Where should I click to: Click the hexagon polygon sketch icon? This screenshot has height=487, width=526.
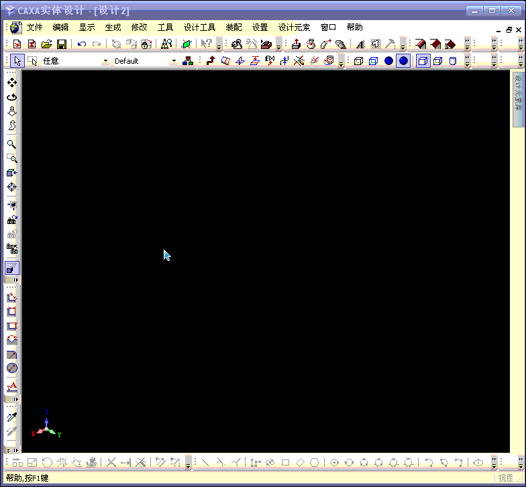pos(315,463)
